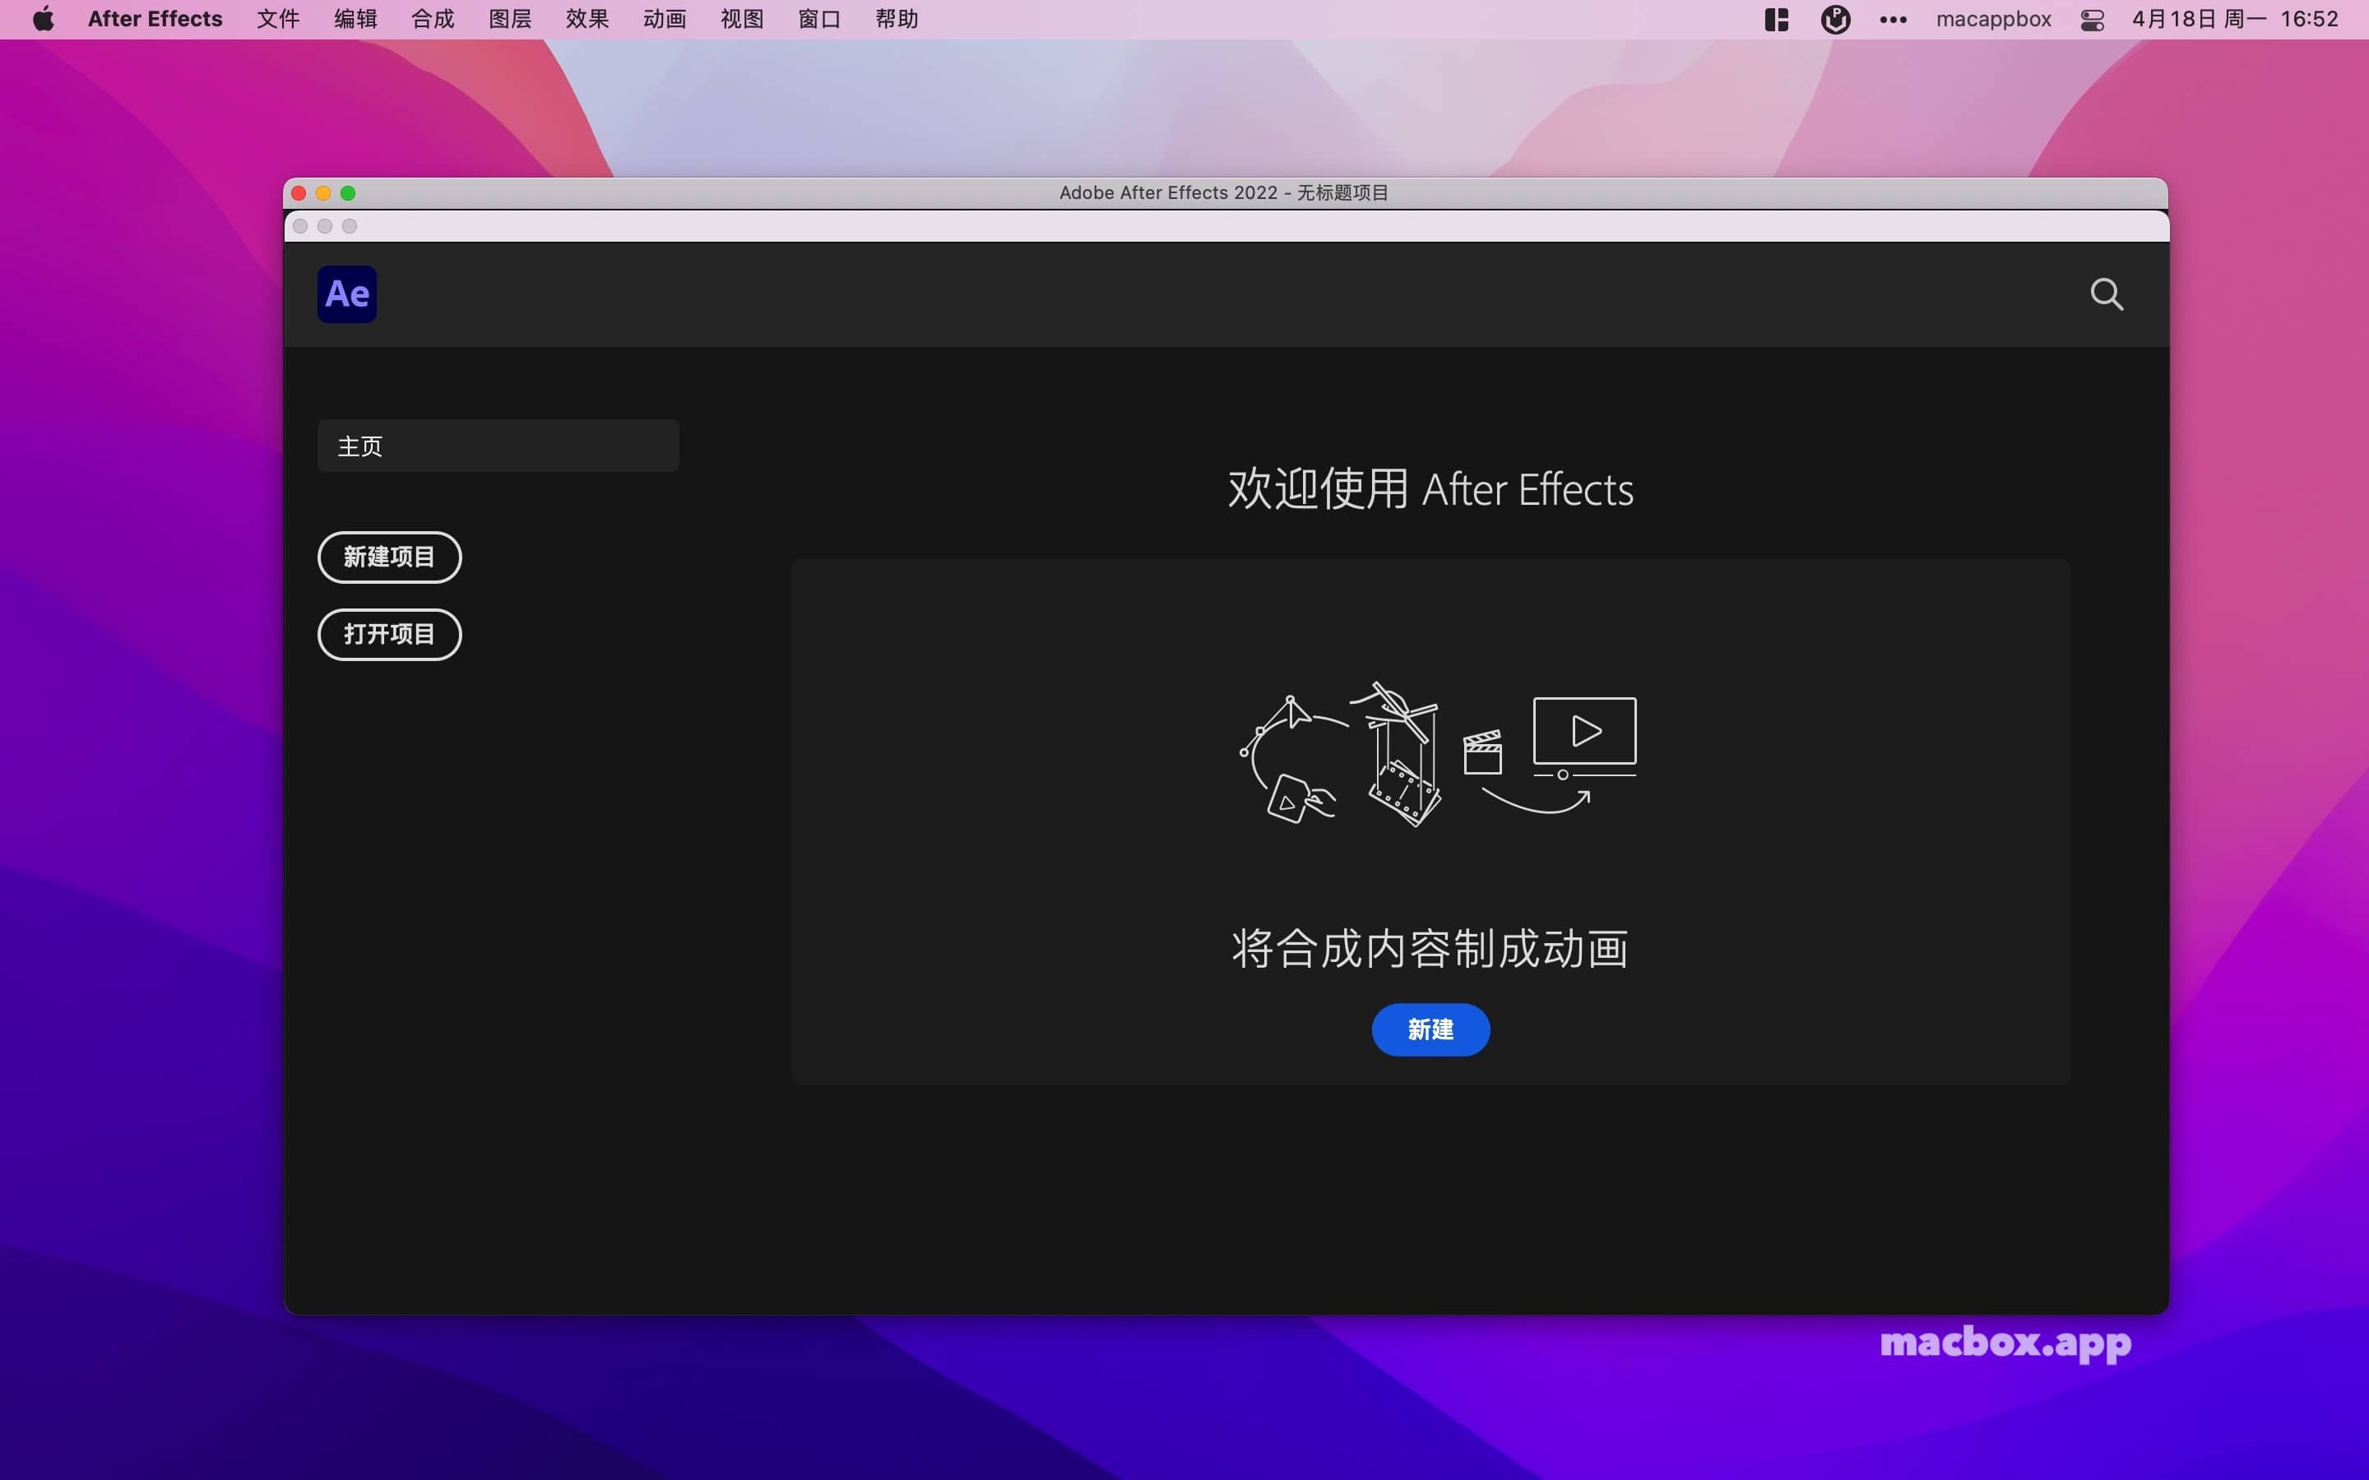Open the 效果 menu in menu bar
This screenshot has width=2369, height=1480.
click(586, 19)
